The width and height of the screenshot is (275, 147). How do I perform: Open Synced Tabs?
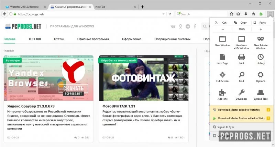[x=261, y=95]
